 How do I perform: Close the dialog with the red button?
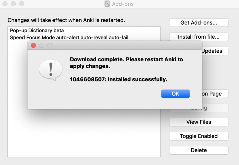tap(33, 45)
